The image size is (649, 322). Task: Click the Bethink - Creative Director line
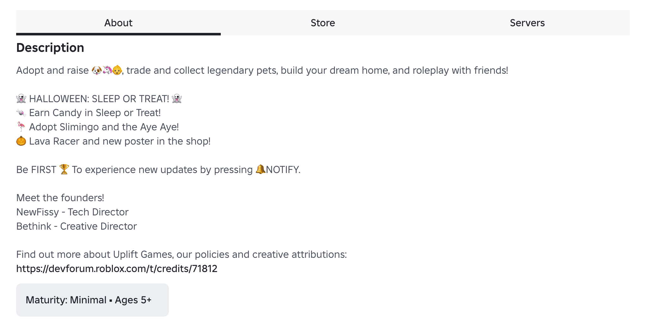point(76,226)
